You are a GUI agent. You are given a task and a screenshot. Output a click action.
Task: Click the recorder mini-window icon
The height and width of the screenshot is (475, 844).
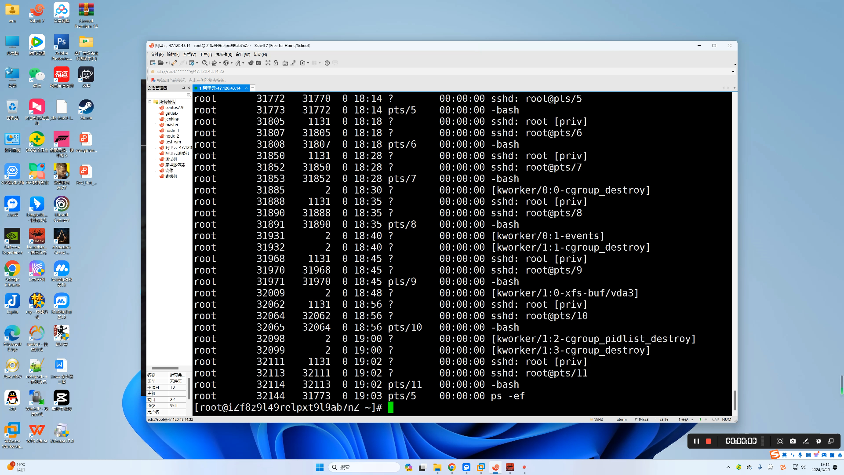(x=831, y=441)
